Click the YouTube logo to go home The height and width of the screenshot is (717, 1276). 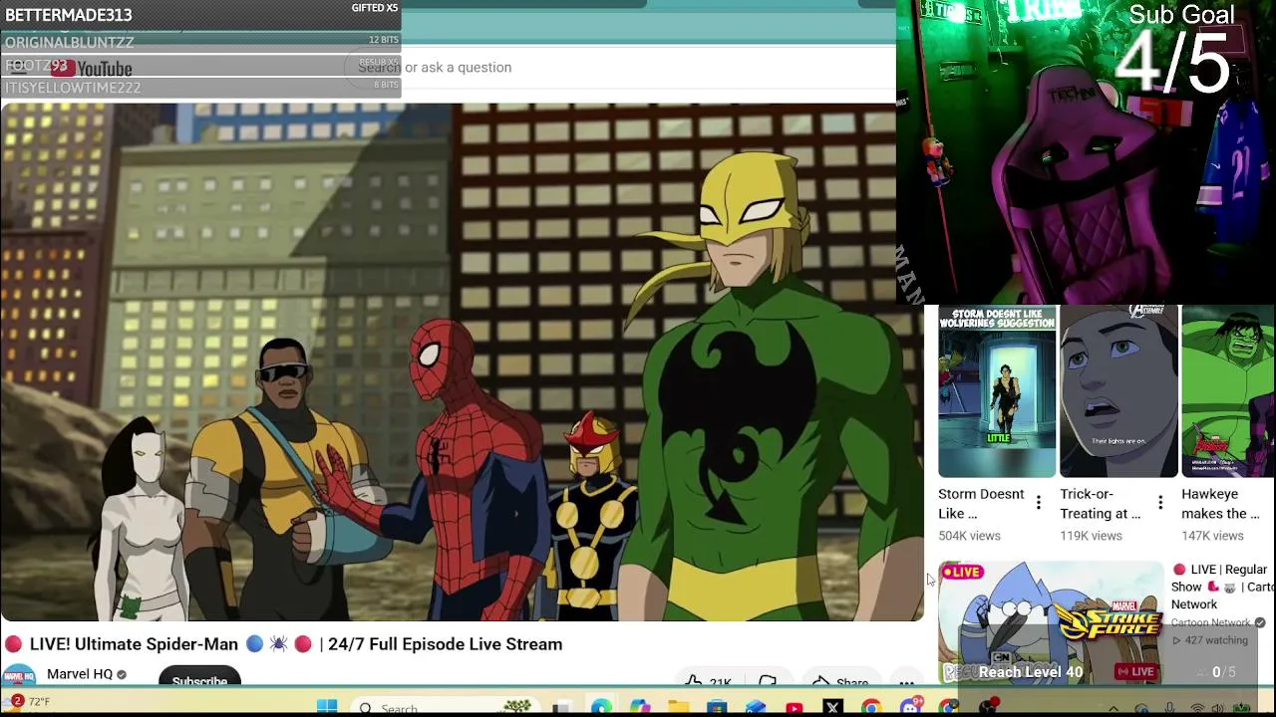tap(91, 68)
